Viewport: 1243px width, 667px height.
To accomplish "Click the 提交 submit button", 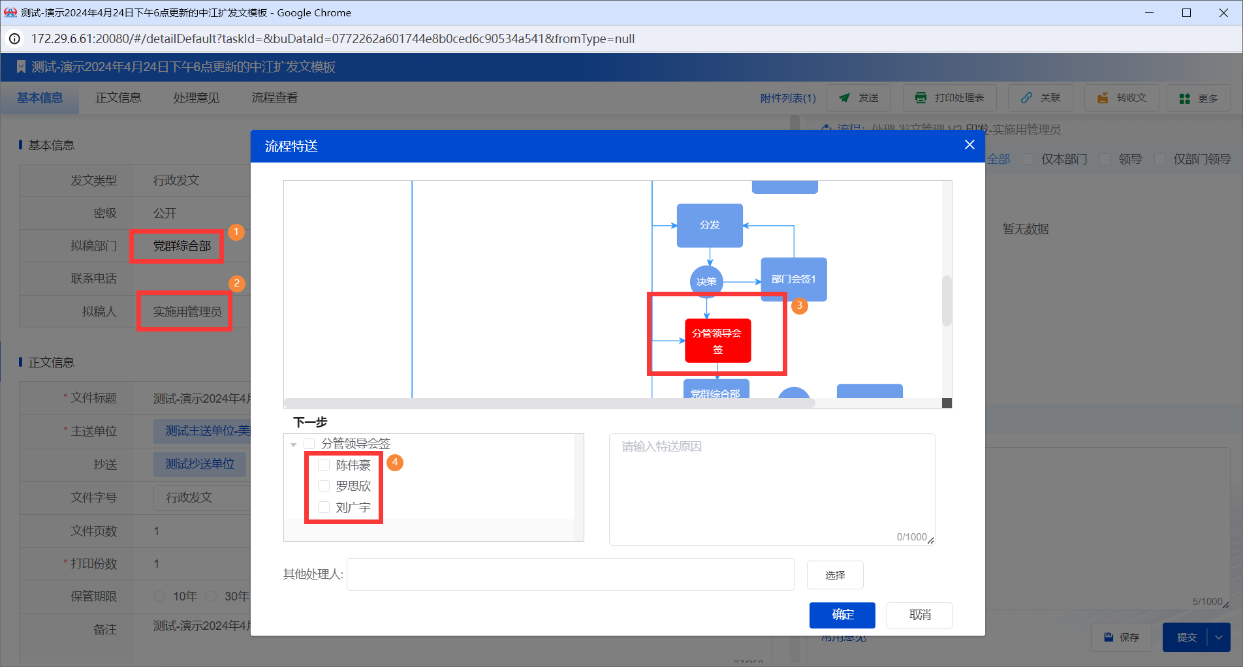I will coord(1186,637).
